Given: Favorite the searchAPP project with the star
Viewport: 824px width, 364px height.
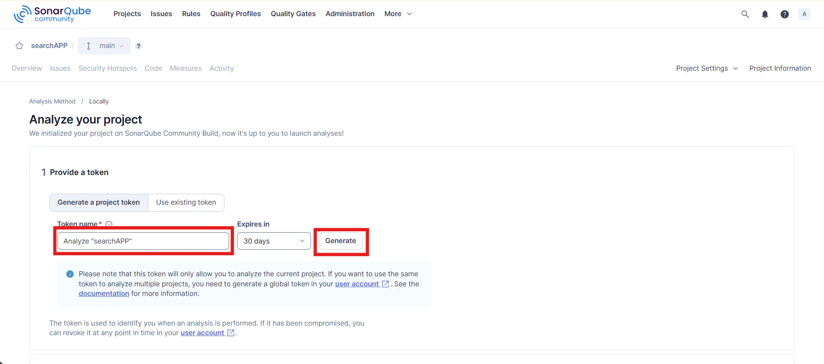Looking at the screenshot, I should pyautogui.click(x=19, y=46).
